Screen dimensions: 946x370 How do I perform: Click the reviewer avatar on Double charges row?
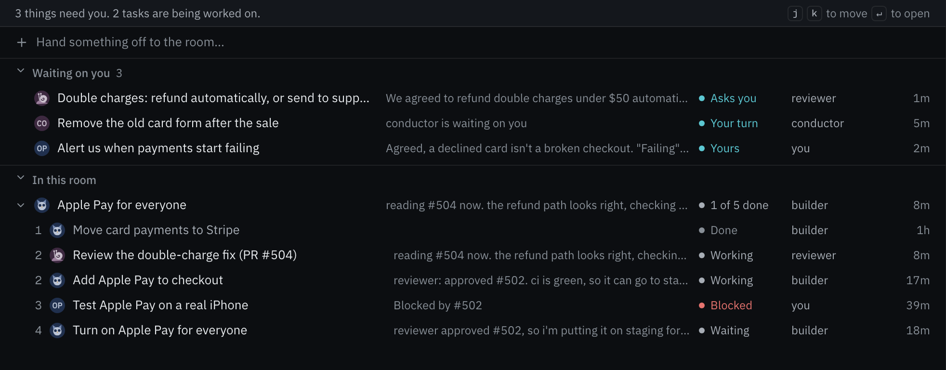point(42,98)
